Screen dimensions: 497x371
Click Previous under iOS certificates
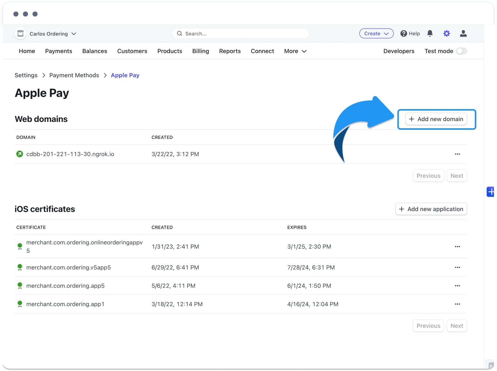click(428, 326)
